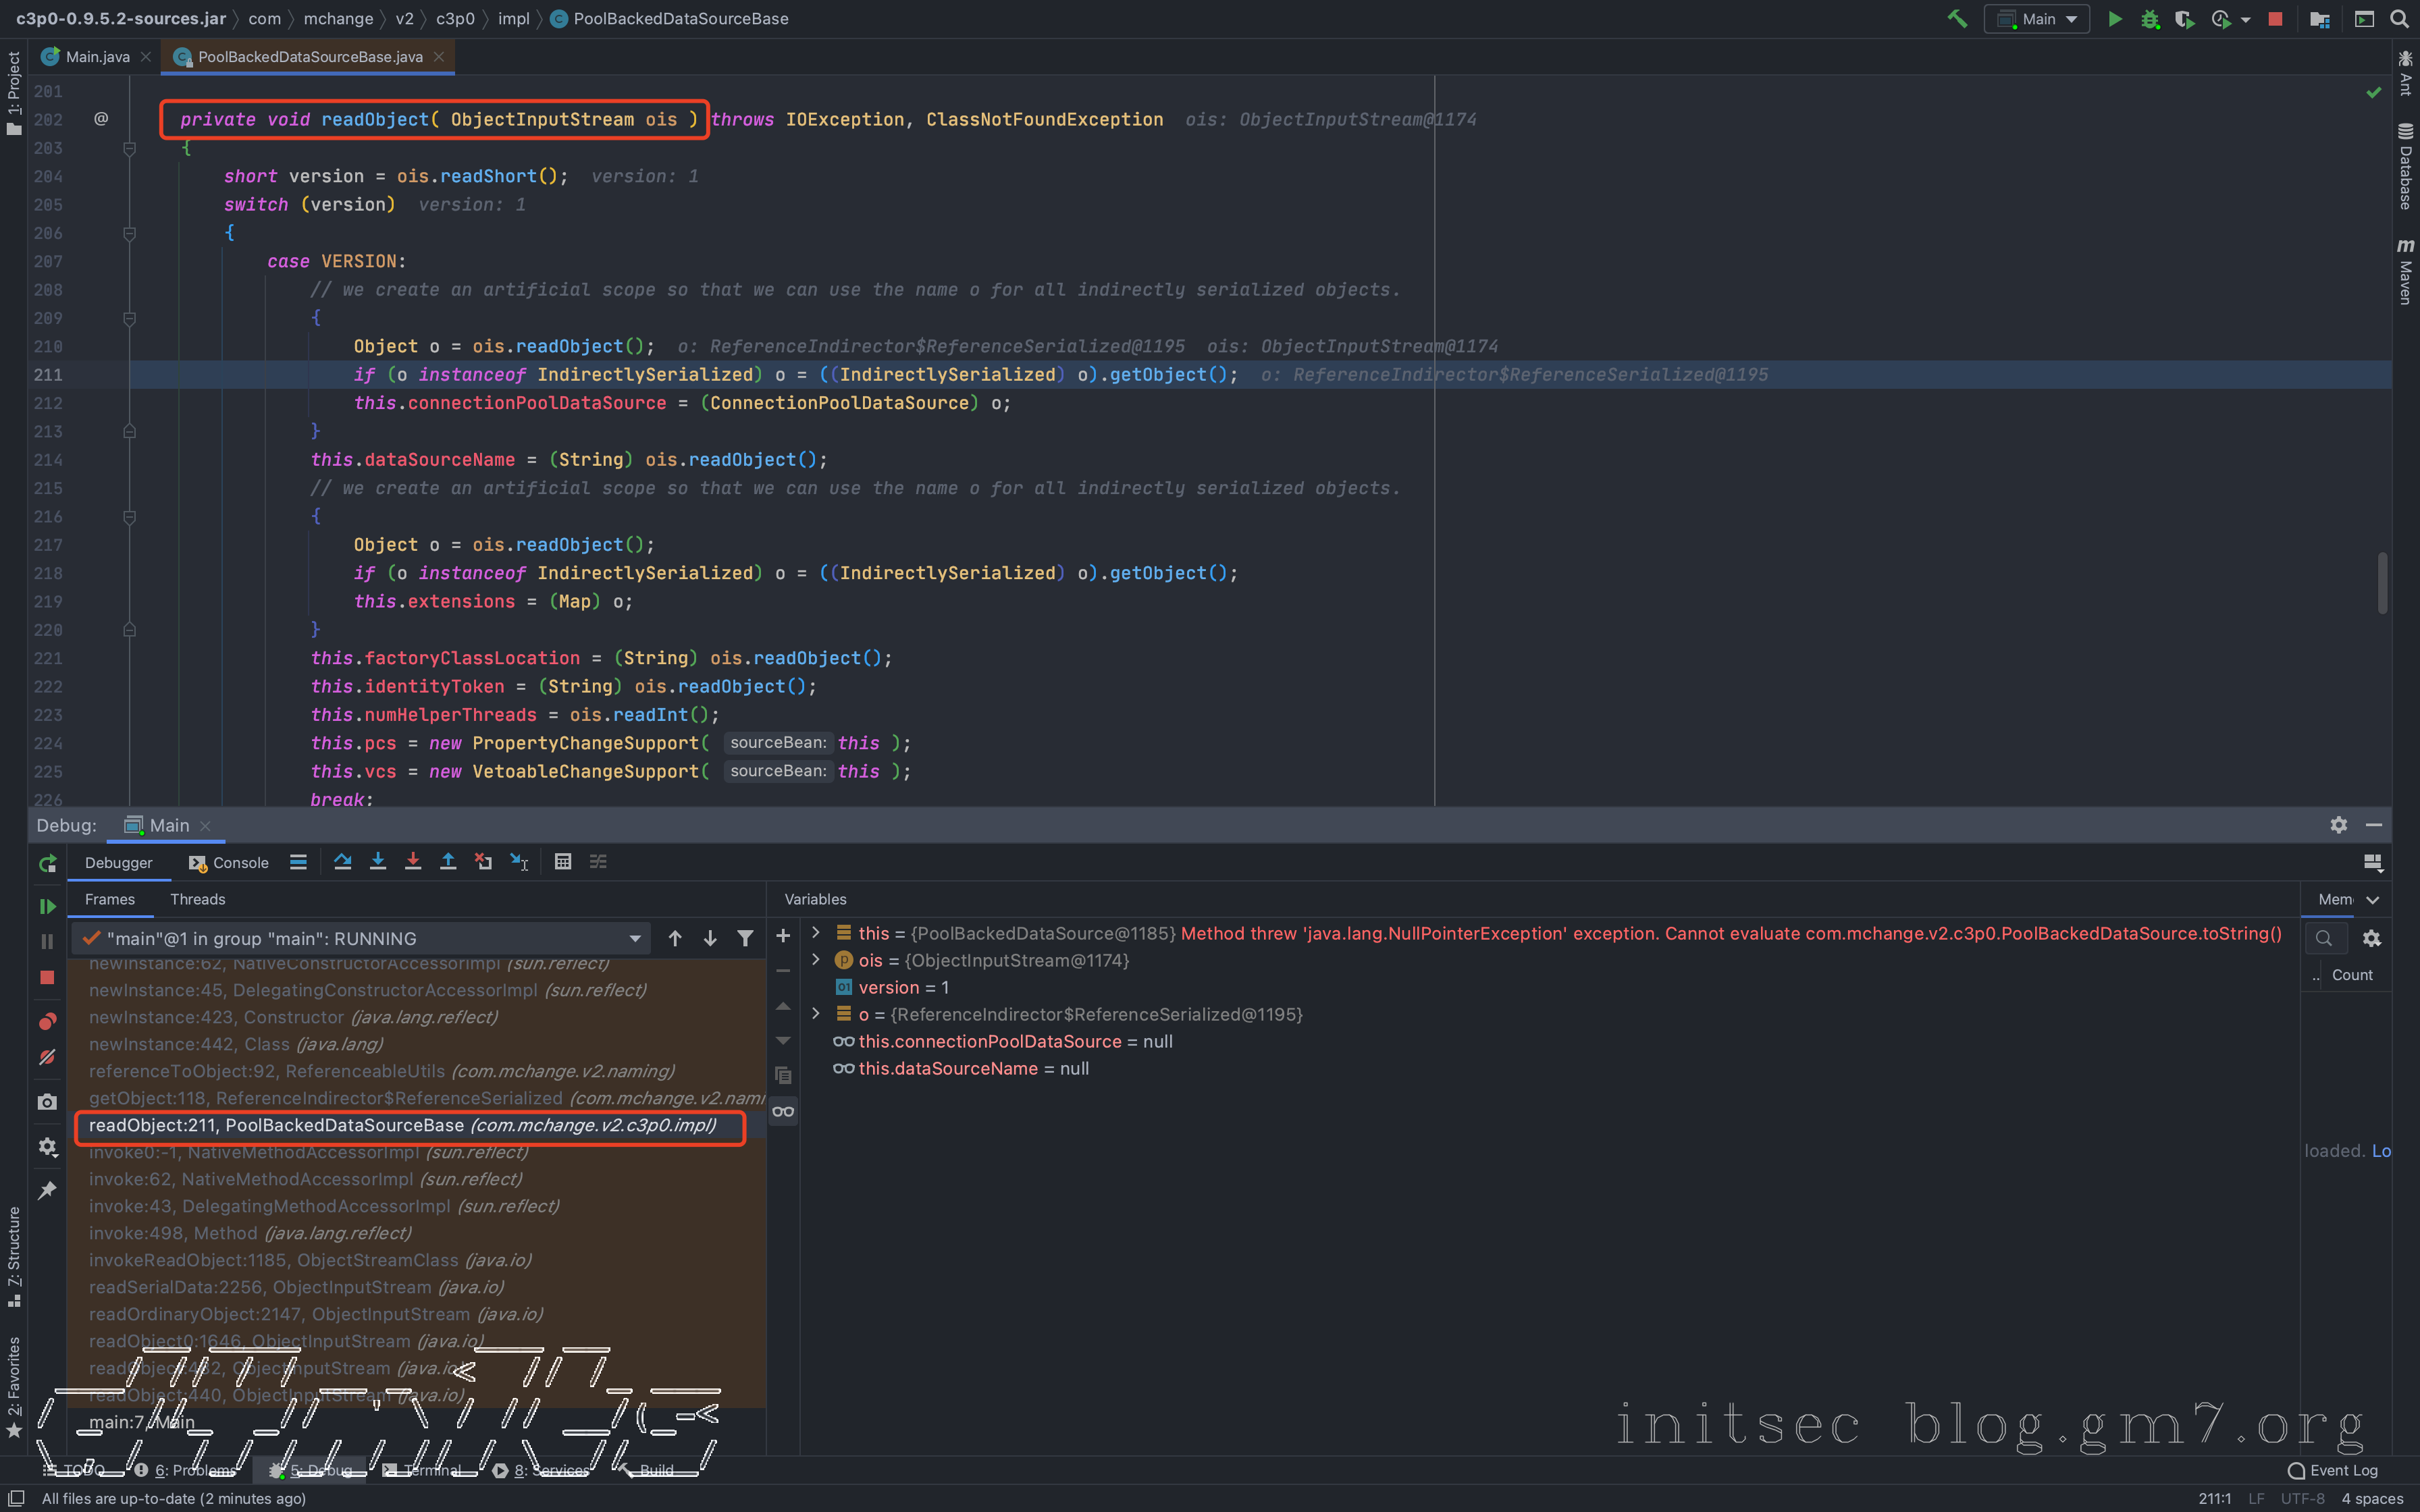The height and width of the screenshot is (1512, 2420).
Task: Click the Step Into debugger icon
Action: (x=378, y=861)
